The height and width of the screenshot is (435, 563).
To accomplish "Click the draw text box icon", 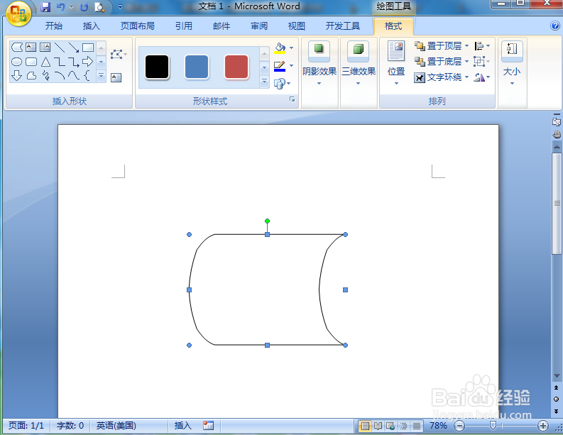I will (x=116, y=77).
